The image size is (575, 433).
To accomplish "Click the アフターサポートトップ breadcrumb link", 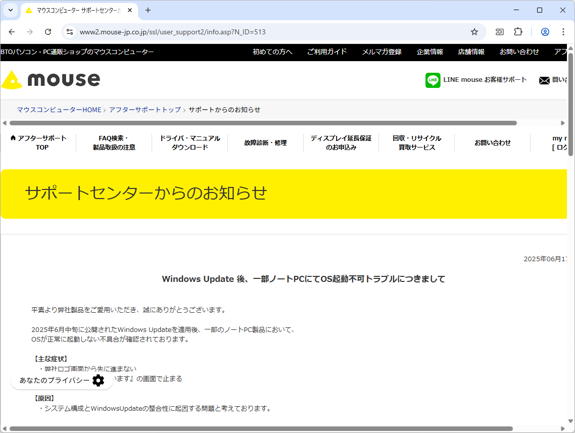I will click(146, 110).
